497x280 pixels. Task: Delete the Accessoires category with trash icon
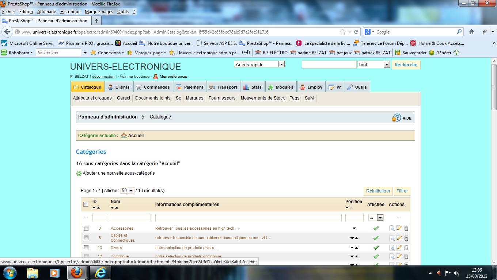406,229
